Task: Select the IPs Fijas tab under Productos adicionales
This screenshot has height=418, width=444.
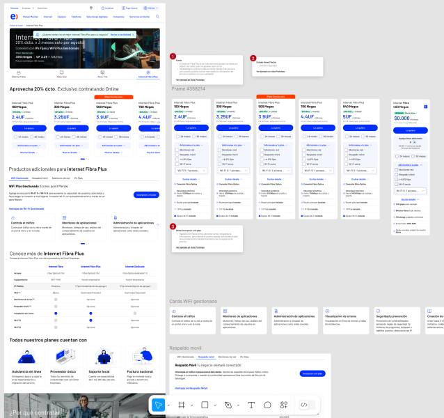Action: (x=79, y=178)
